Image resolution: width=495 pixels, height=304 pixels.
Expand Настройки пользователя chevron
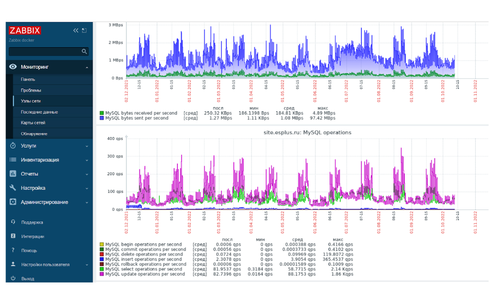tap(87, 265)
